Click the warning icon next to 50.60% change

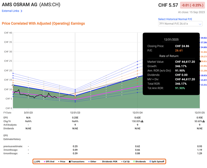204,121
